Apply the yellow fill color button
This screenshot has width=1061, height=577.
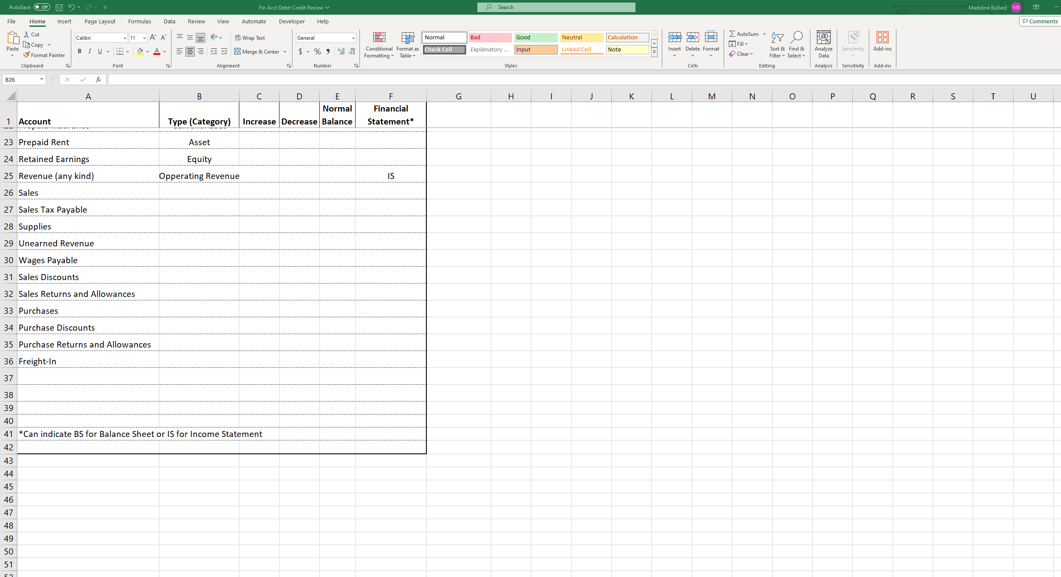[x=140, y=51]
